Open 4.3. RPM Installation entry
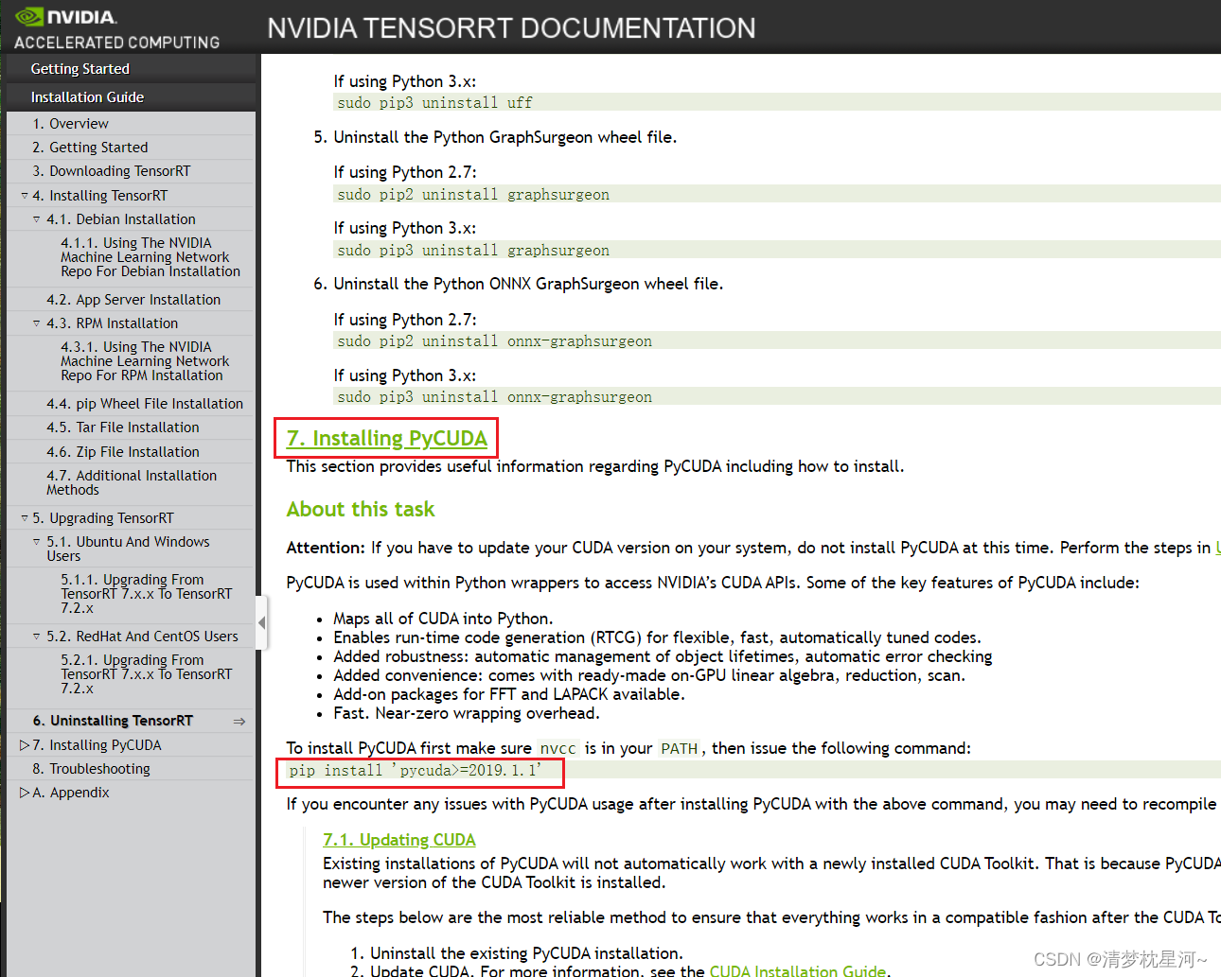Screen dimensions: 1221x977 [112, 323]
